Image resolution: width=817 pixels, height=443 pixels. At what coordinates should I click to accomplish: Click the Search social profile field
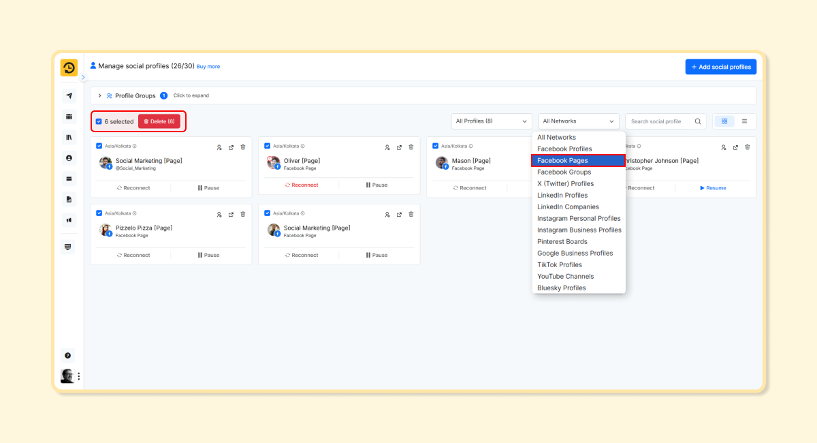point(659,121)
